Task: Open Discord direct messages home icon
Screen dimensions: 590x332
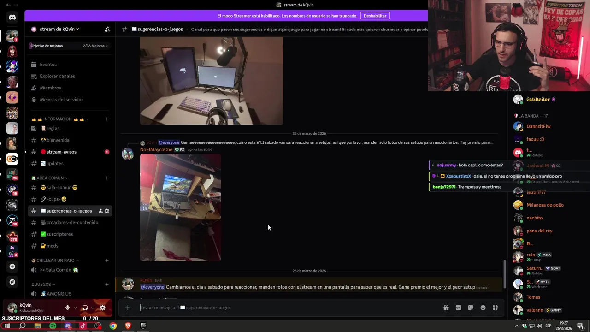Action: [12, 18]
